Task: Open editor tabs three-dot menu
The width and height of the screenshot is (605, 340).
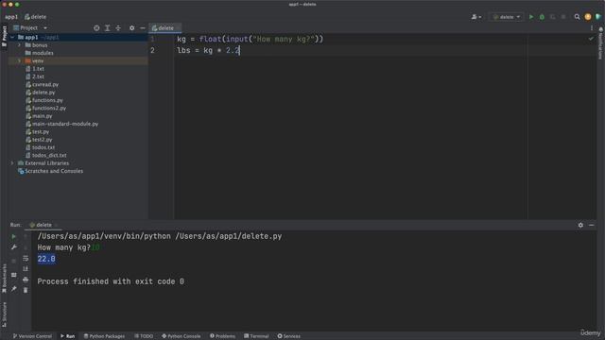Action: click(x=592, y=28)
